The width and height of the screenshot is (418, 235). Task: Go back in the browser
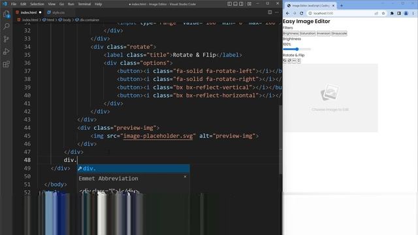(287, 13)
